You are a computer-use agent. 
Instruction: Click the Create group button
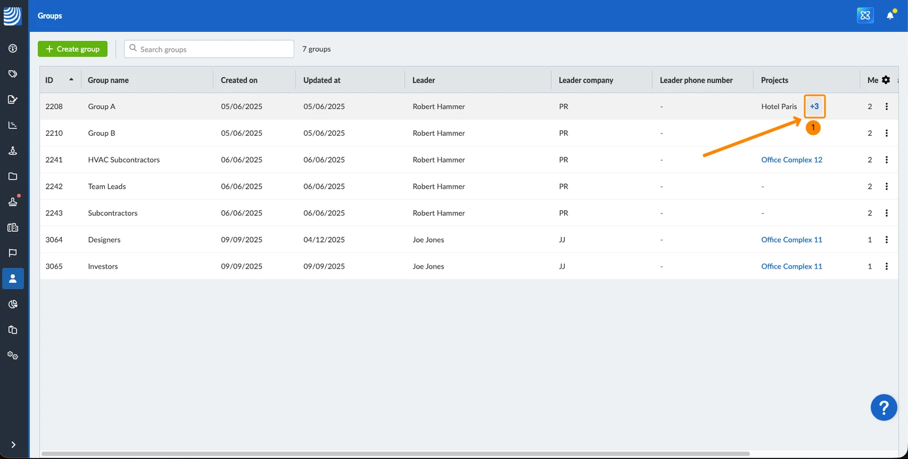(x=73, y=49)
